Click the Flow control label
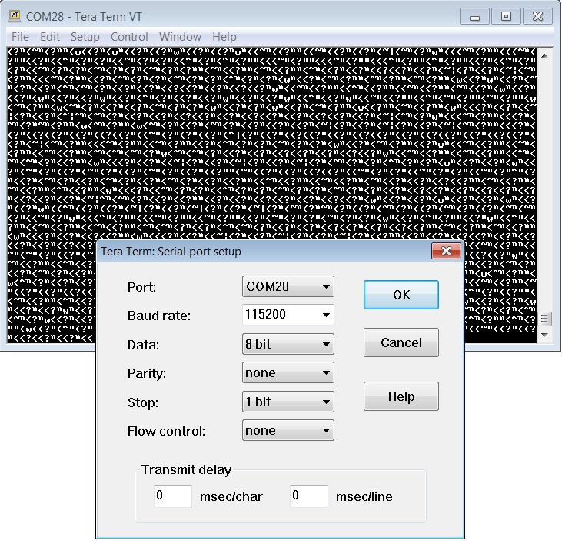Viewport: 562px width, 541px height. pyautogui.click(x=166, y=431)
